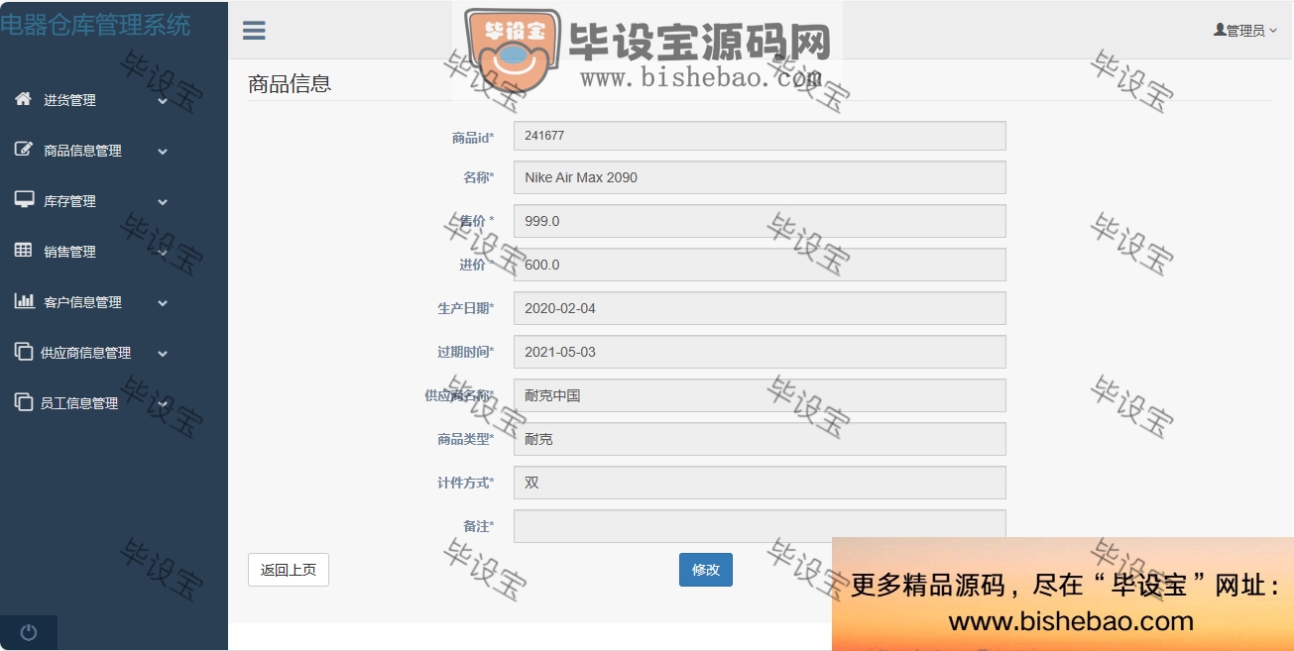Expand the 供应商信息管理 chevron

pyautogui.click(x=163, y=353)
